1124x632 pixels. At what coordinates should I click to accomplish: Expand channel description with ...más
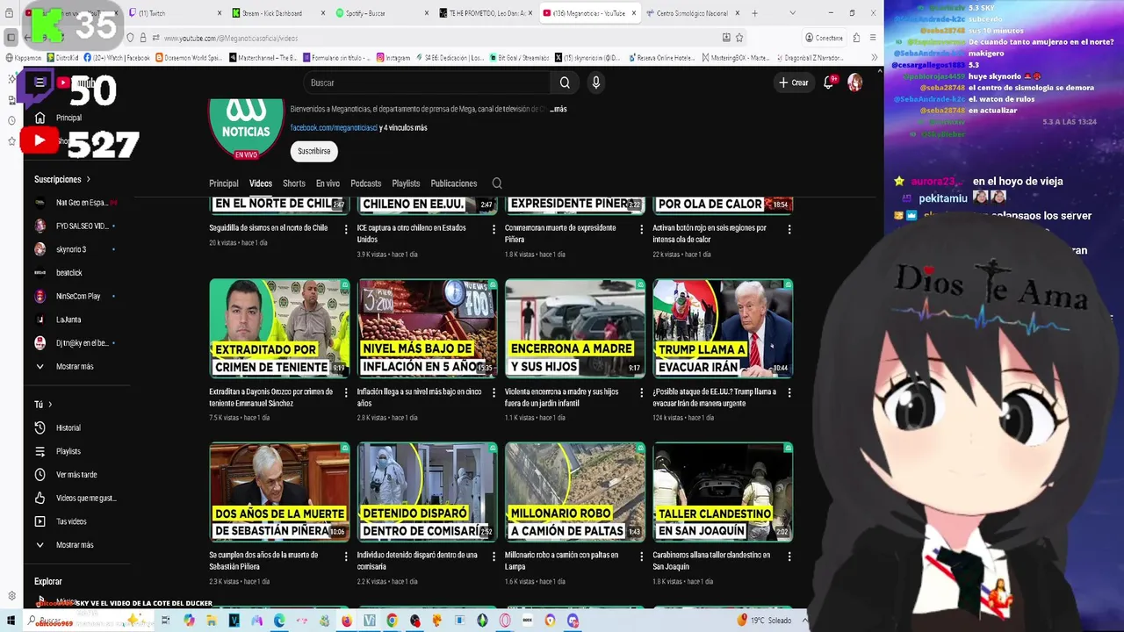click(x=558, y=109)
